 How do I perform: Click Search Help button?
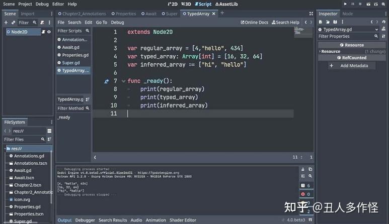click(x=285, y=22)
